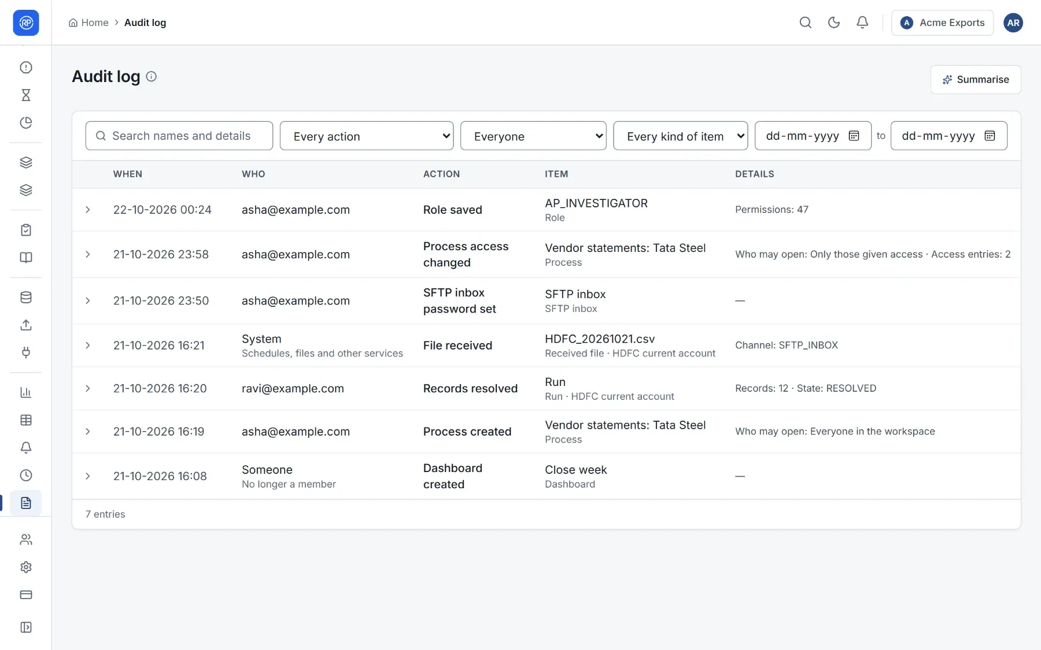
Task: Open the Every action dropdown
Action: (367, 136)
